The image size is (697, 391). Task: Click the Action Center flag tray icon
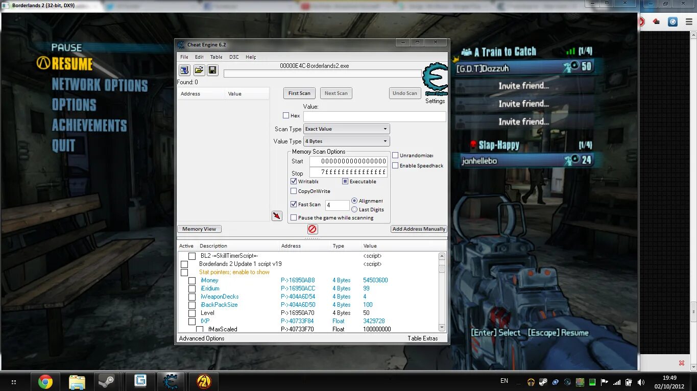point(605,382)
